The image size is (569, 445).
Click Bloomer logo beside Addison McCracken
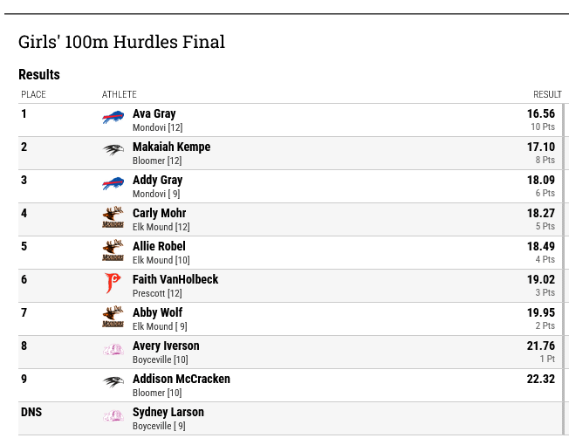(x=113, y=381)
